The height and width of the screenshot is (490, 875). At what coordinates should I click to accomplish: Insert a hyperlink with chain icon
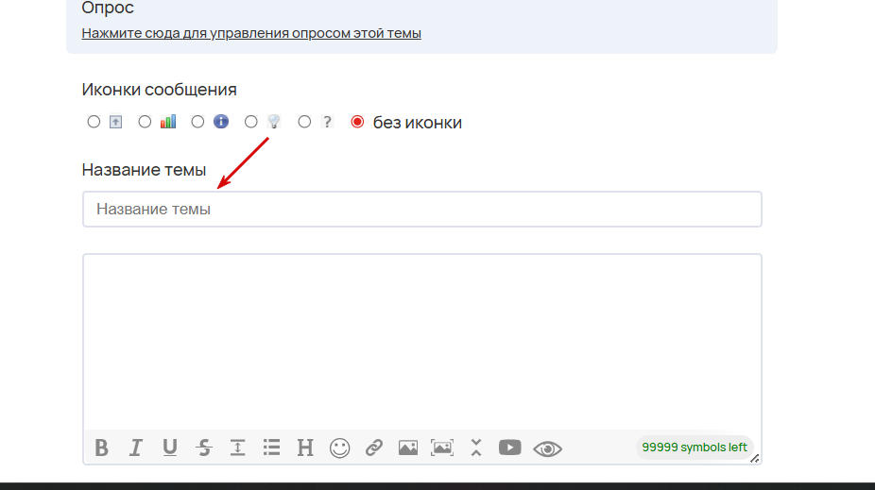click(x=374, y=448)
